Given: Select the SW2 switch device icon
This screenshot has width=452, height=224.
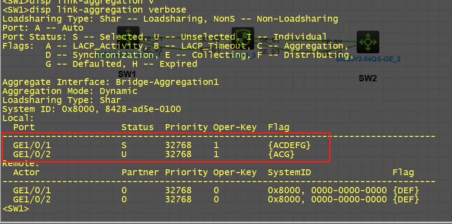Looking at the screenshot, I should point(368,42).
